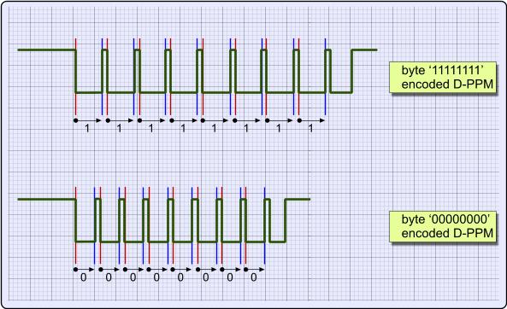Viewport: 507px width, 309px height.
Task: Click the final high level of bottom waveform
Action: [x=298, y=199]
